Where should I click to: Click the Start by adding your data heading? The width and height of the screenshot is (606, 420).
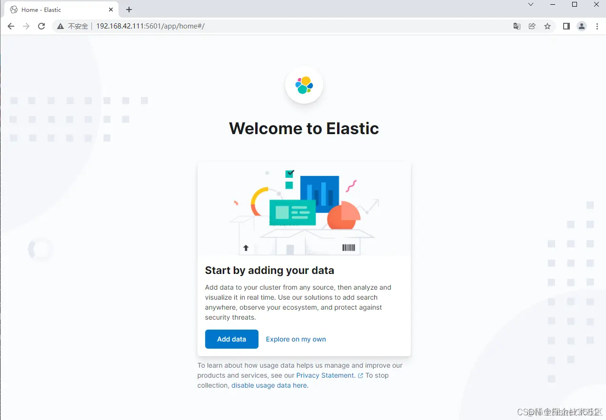point(269,270)
